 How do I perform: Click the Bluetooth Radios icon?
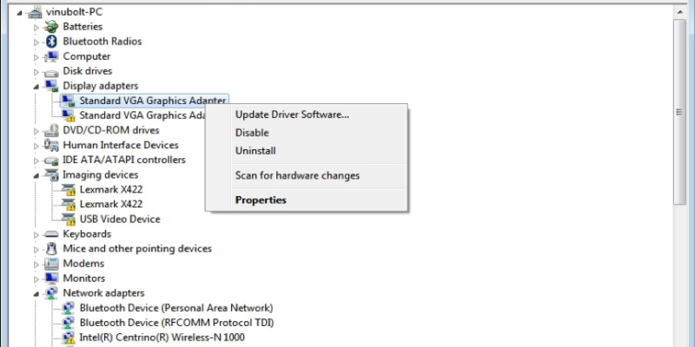click(51, 42)
